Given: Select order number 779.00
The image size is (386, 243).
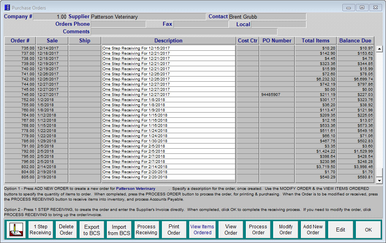Looking at the screenshot, I should click(x=20, y=136).
